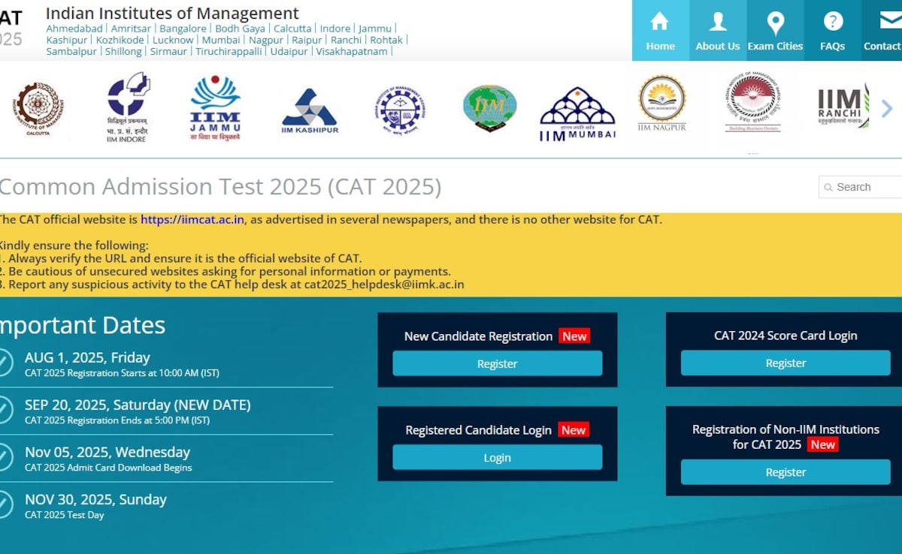Click the Common Admission Test 2025 heading
Screen dimensions: 902x554
click(x=220, y=187)
